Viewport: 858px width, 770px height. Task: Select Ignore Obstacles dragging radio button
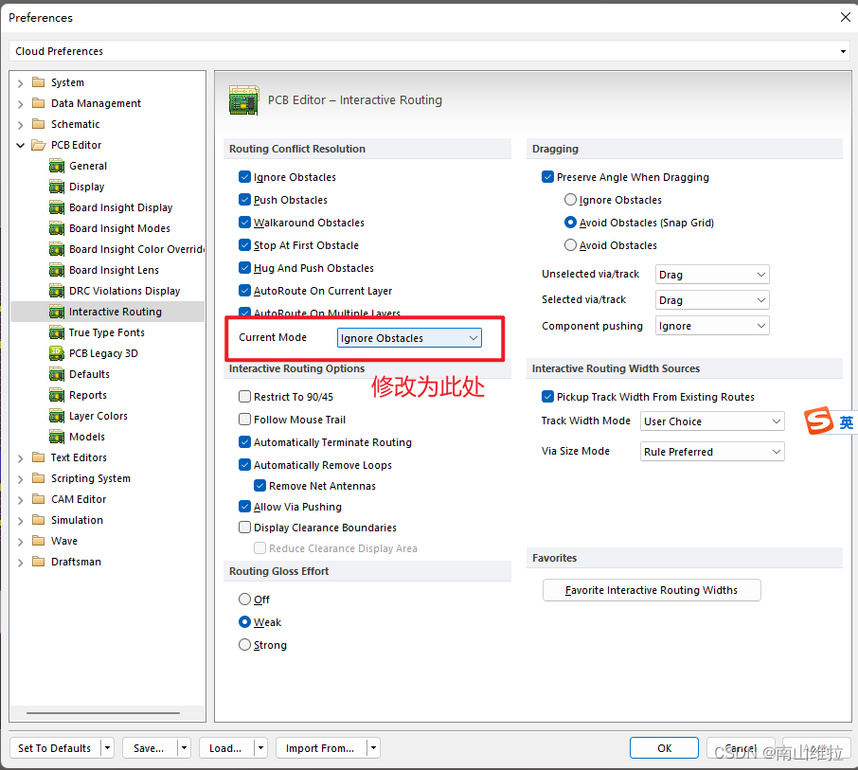click(570, 200)
